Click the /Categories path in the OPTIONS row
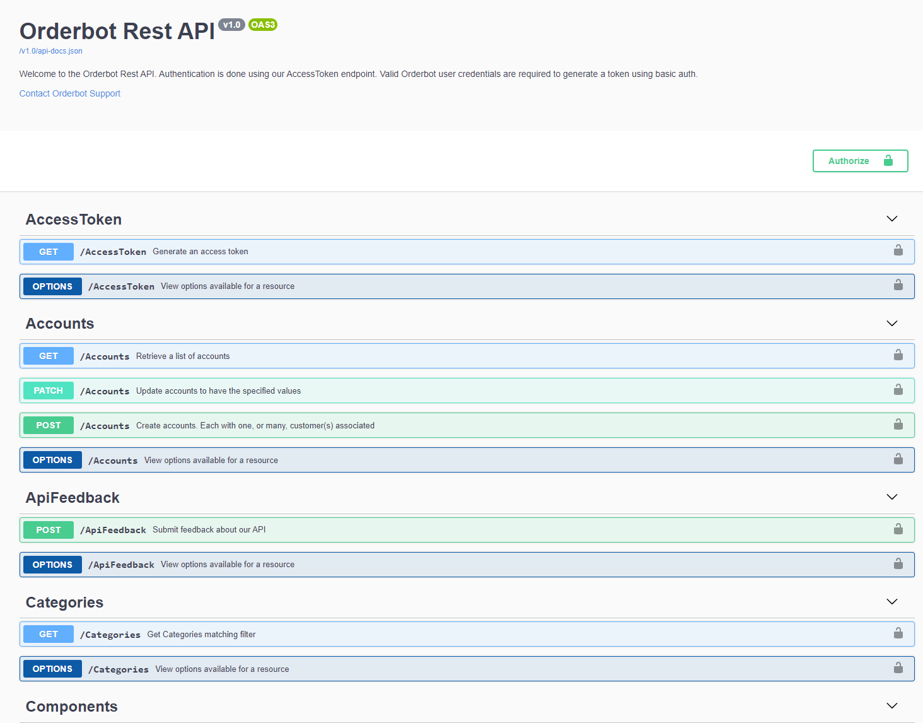 119,669
